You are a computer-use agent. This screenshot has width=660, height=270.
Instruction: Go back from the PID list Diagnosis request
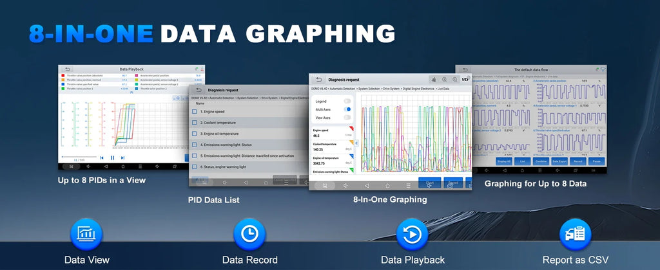coord(199,90)
